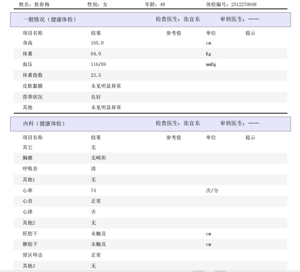The height and width of the screenshot is (272, 300).
Task: Click the 肝肋下 row label
Action: pos(30,234)
